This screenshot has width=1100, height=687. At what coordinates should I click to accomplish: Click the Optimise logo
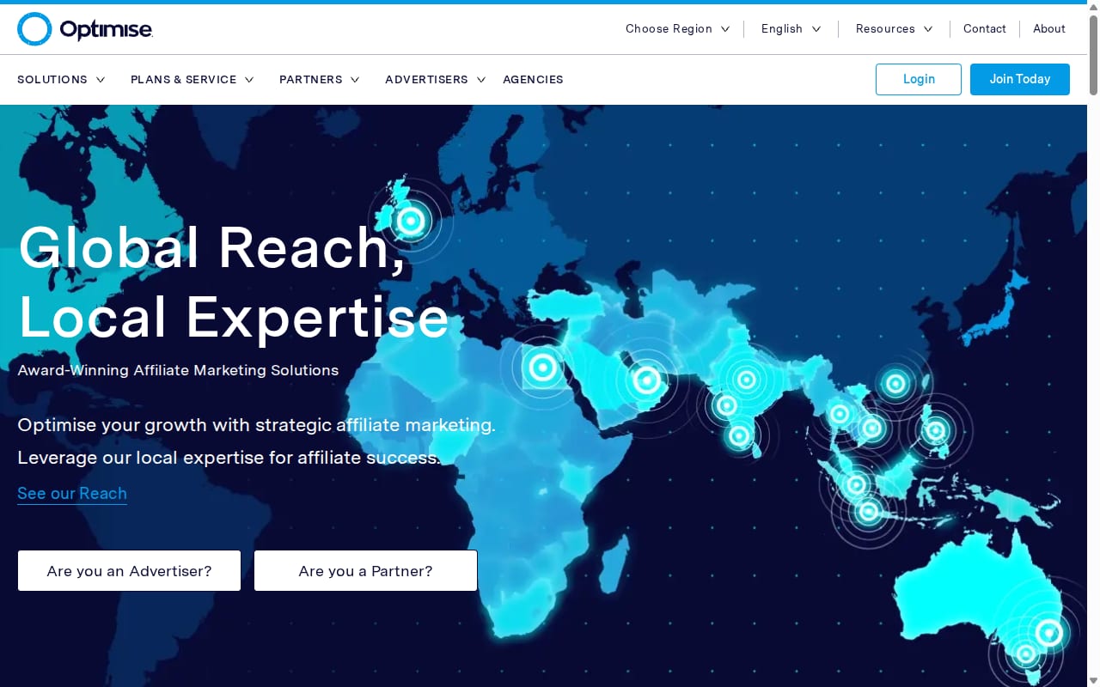click(x=85, y=29)
